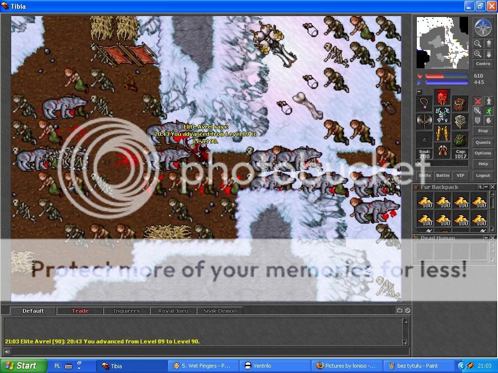Viewport: 498px width, 373px height.
Task: Minimize the Dead Human container
Action: (486, 237)
